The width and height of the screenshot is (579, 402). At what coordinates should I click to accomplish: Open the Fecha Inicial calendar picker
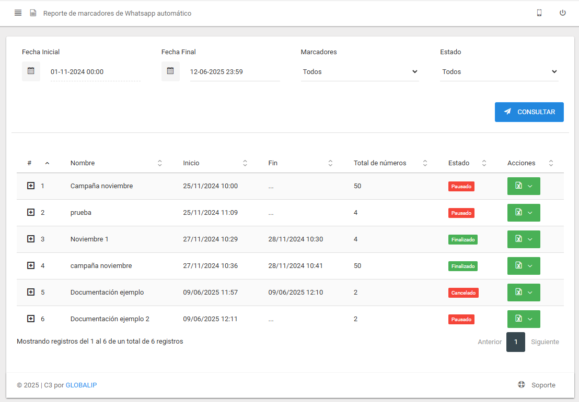pos(31,71)
